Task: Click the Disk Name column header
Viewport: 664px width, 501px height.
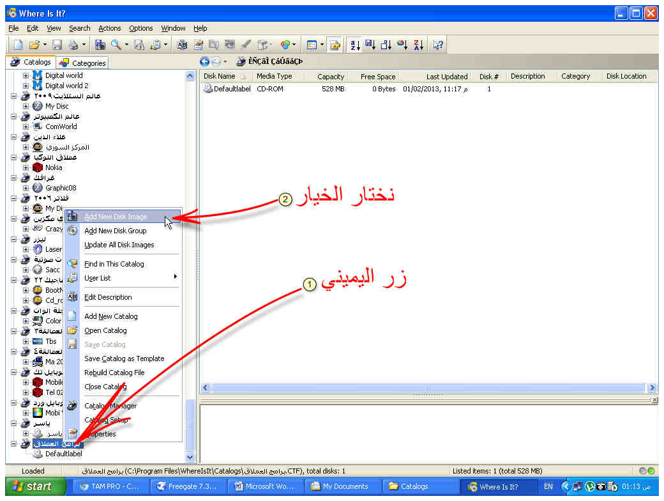Action: click(220, 76)
